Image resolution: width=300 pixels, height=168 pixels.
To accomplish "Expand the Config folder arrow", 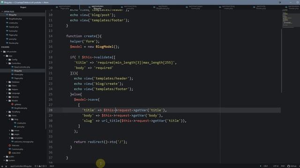I will (7, 60).
